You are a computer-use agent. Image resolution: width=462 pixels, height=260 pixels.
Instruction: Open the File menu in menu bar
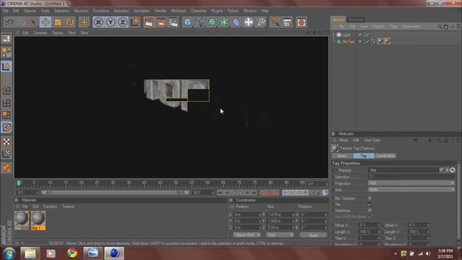[x=6, y=11]
